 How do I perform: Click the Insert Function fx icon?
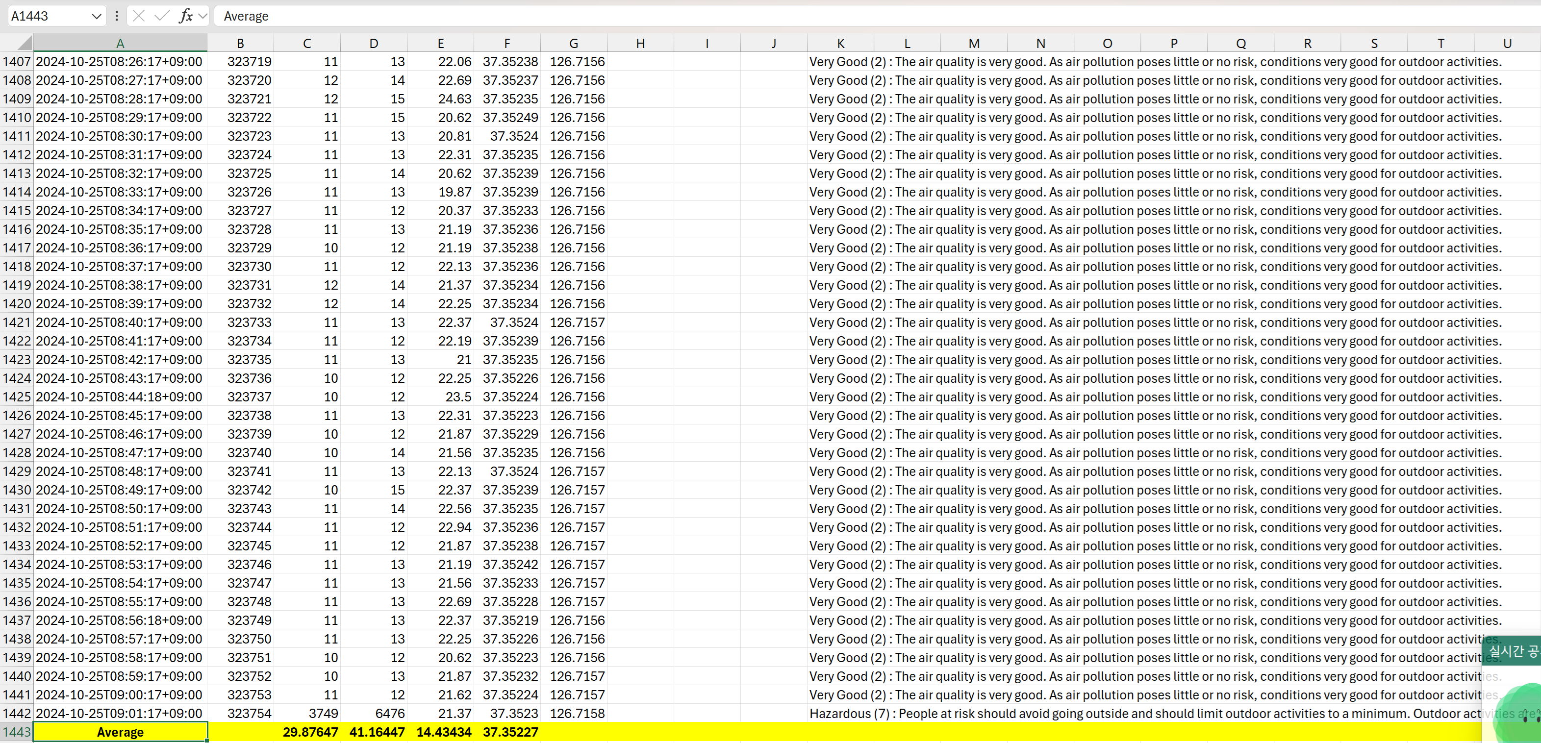click(x=186, y=16)
